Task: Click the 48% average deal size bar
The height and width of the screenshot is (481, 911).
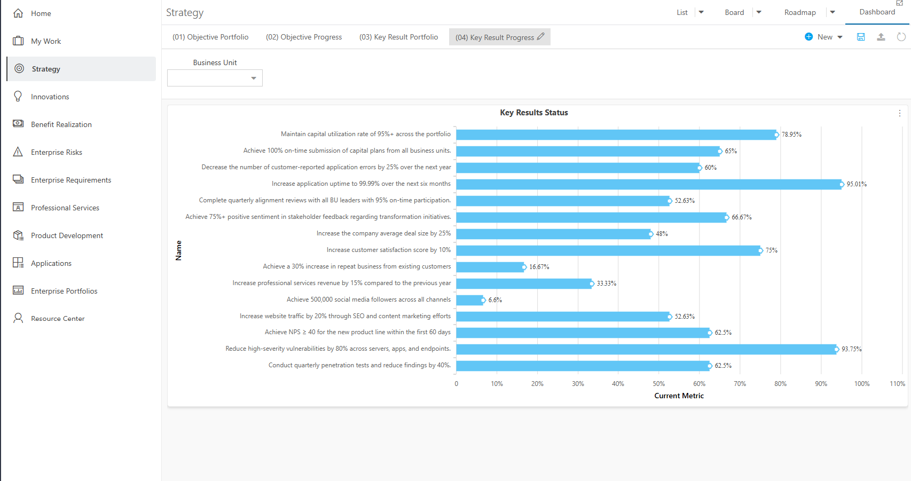Action: click(x=554, y=234)
